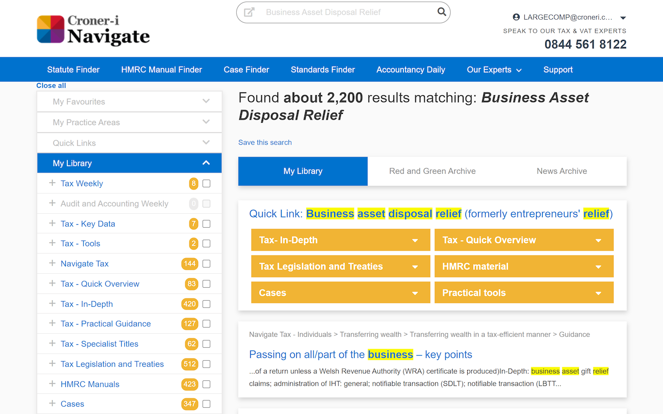Image resolution: width=663 pixels, height=414 pixels.
Task: Click the plus icon beside Tax - Specialist Titles
Action: (x=52, y=344)
